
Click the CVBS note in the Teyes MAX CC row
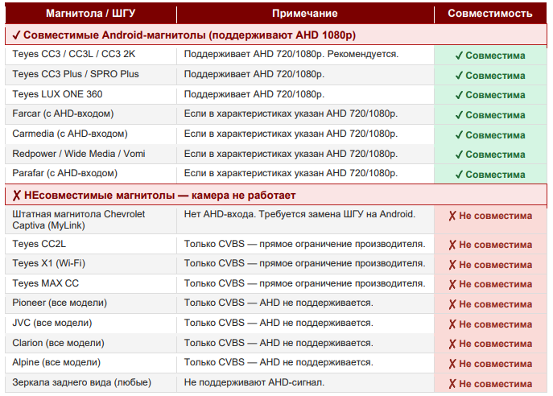(305, 283)
